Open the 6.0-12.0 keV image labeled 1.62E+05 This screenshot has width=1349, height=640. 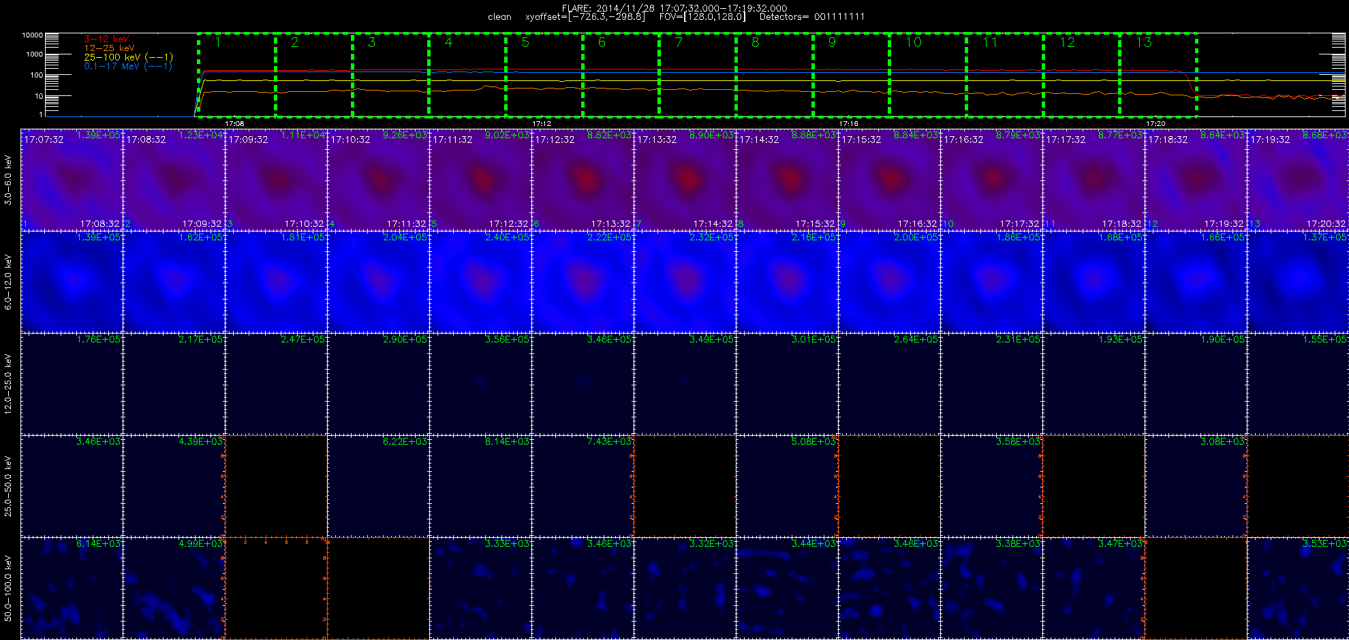[x=174, y=282]
